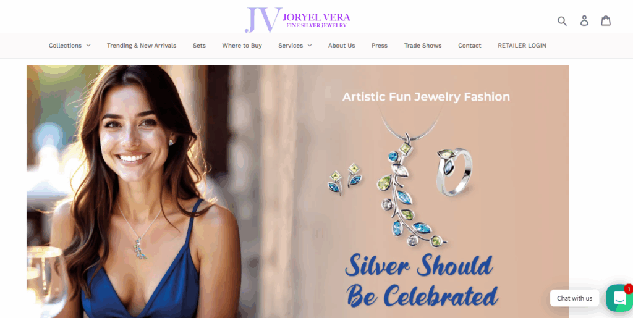The width and height of the screenshot is (633, 318).
Task: Go to Trending & New Arrivals
Action: pyautogui.click(x=142, y=46)
